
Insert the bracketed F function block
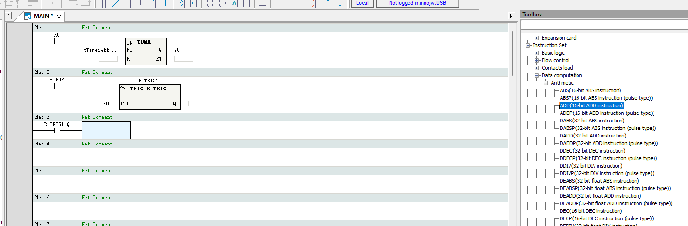pyautogui.click(x=246, y=3)
